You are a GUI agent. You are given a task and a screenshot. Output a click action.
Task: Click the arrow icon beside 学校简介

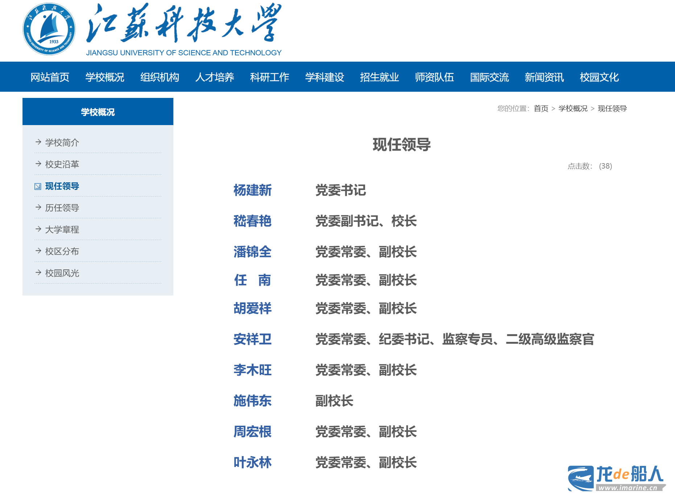38,142
